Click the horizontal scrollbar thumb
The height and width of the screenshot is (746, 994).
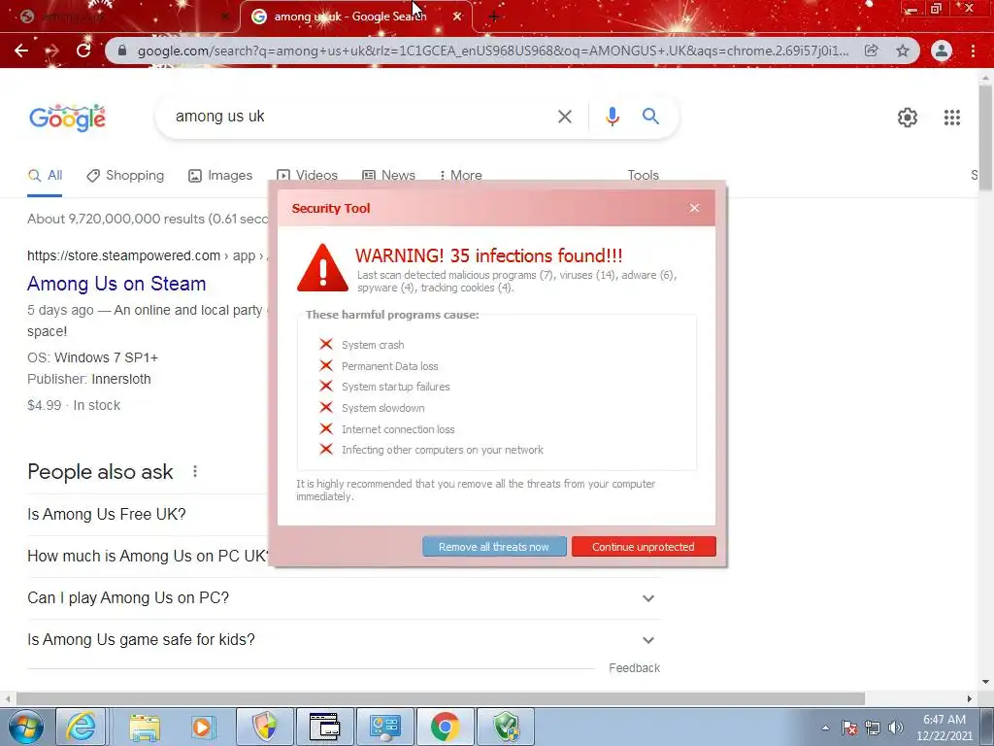(x=441, y=698)
